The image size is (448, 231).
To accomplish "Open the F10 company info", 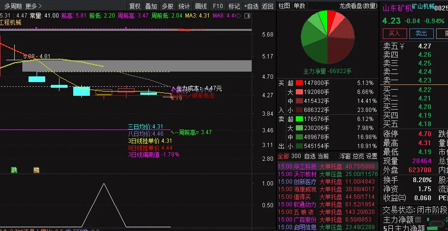I will (218, 6).
